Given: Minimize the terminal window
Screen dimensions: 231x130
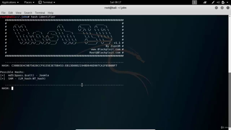Looking at the screenshot, I should tap(216, 8).
